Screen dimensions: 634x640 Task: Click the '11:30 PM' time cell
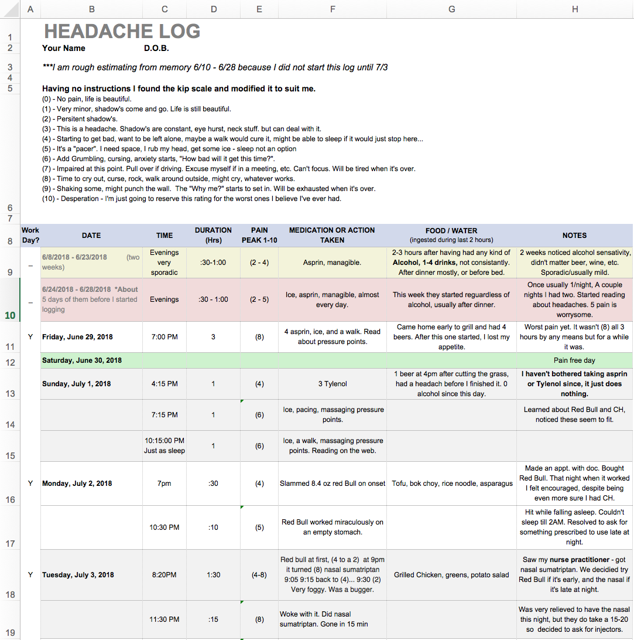(165, 619)
